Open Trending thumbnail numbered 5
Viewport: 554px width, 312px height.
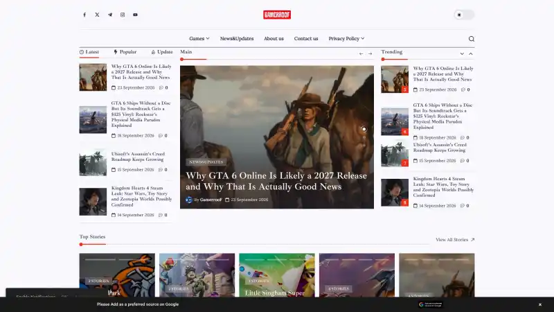point(395,79)
